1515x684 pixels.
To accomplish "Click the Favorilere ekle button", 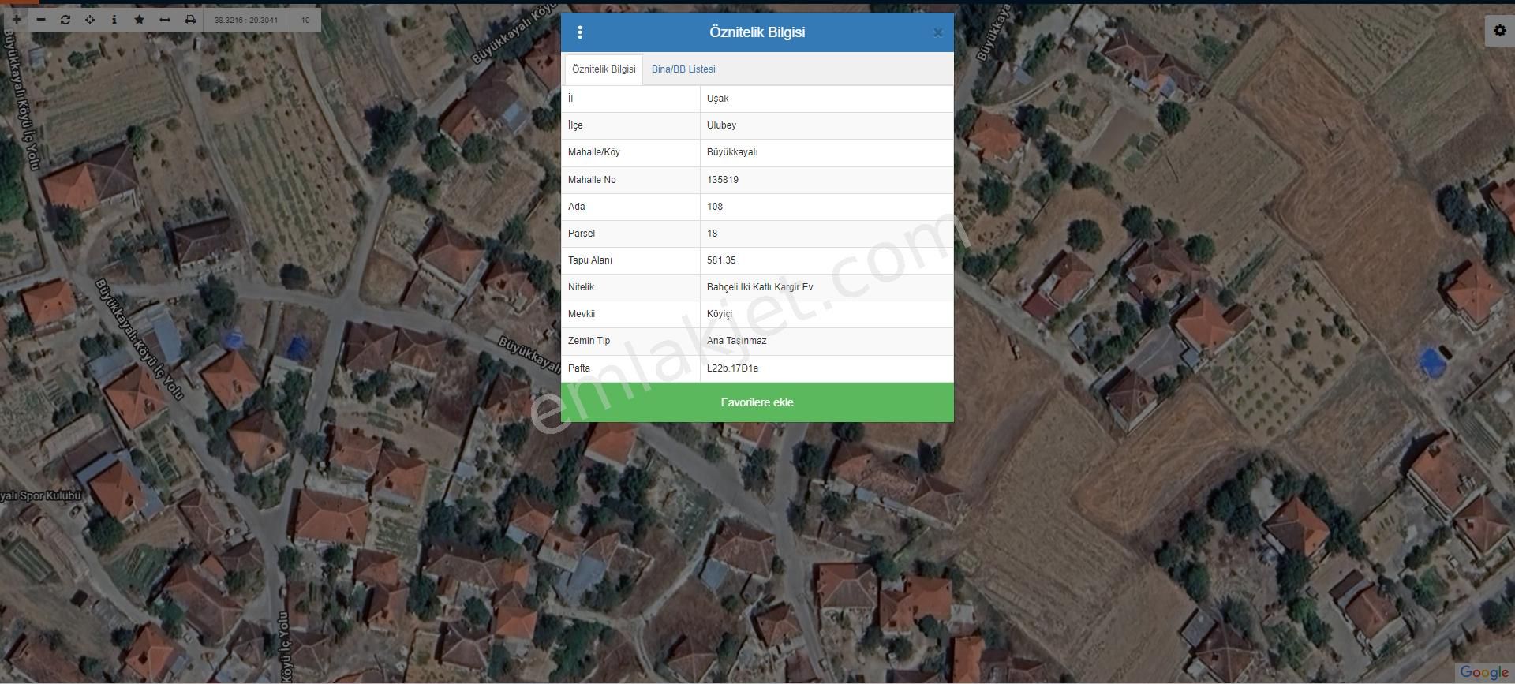I will 757,402.
